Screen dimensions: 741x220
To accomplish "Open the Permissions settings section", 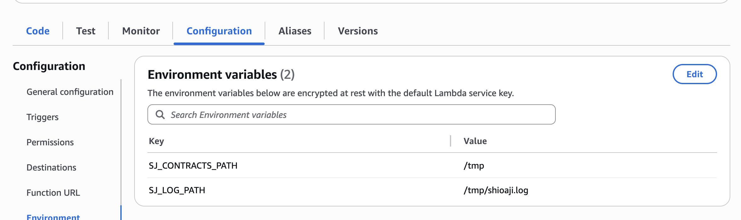I will pos(50,142).
